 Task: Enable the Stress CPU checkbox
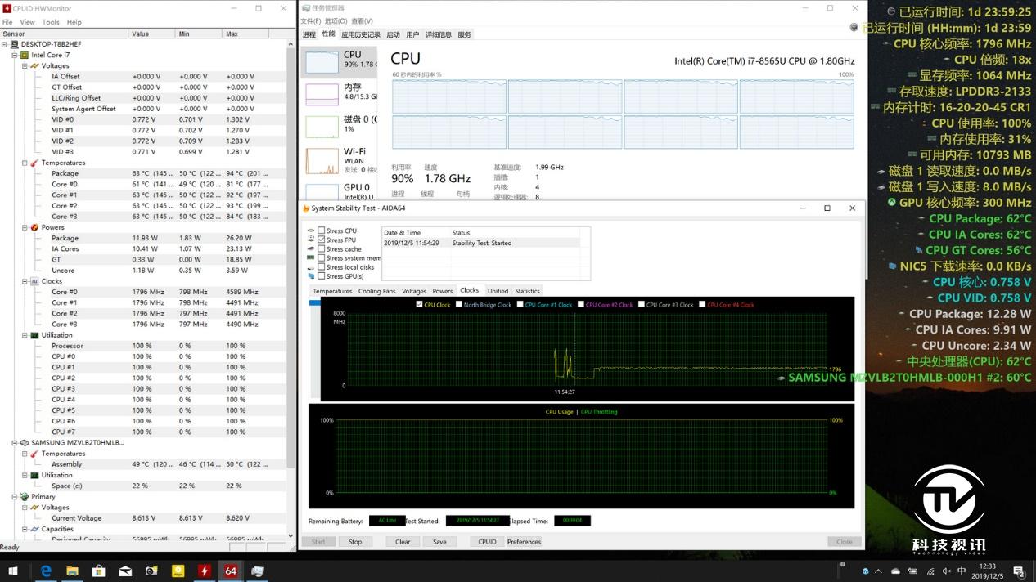click(x=322, y=231)
